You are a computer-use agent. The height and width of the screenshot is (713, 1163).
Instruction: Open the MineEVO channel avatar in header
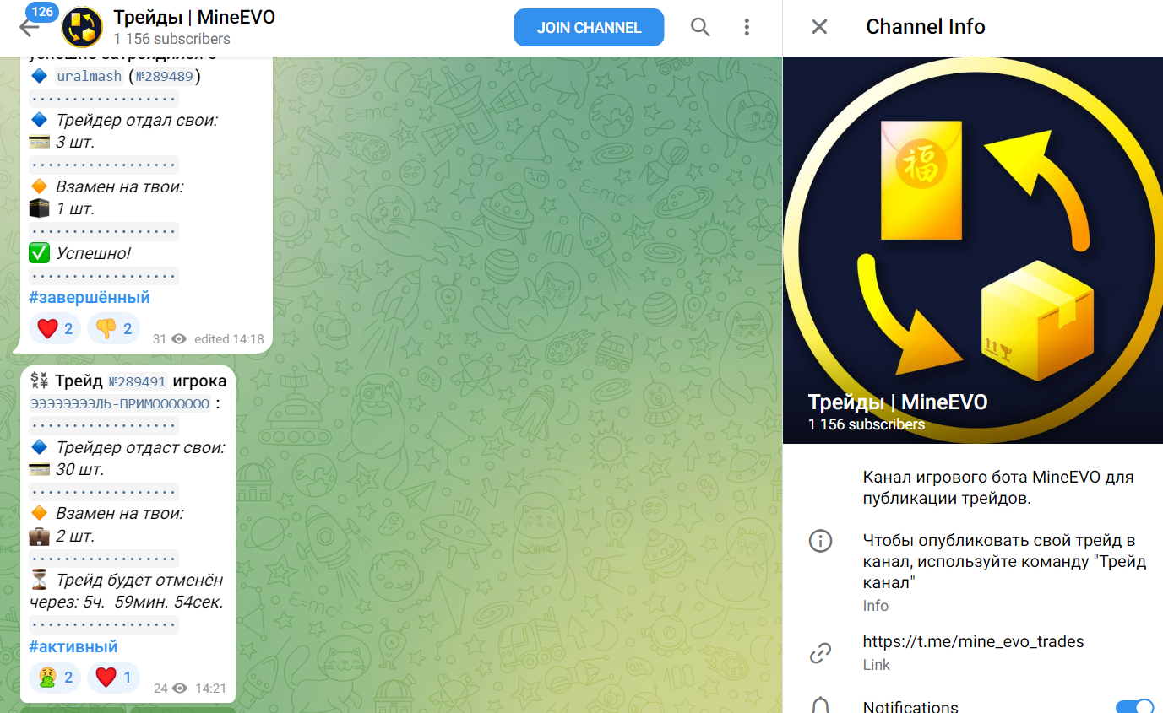(x=82, y=27)
